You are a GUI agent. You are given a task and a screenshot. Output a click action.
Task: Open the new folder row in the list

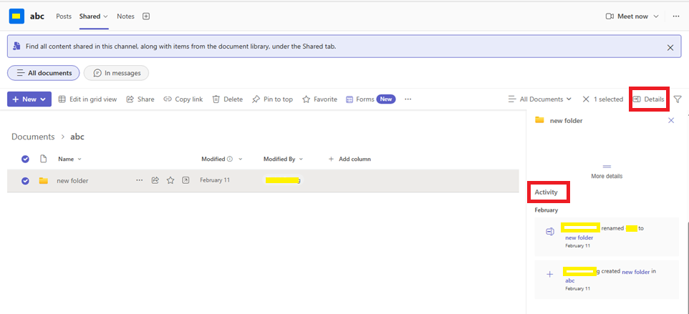click(72, 181)
